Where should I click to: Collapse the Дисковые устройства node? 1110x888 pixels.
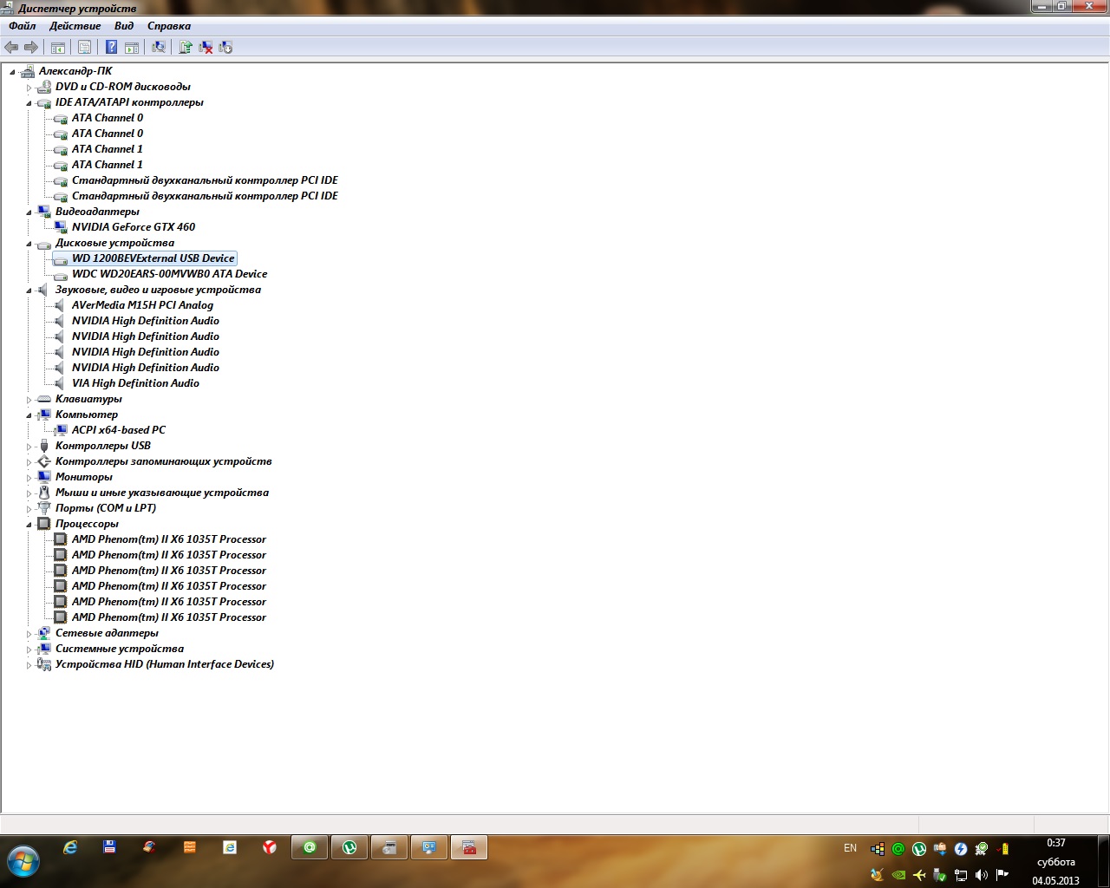coord(29,244)
